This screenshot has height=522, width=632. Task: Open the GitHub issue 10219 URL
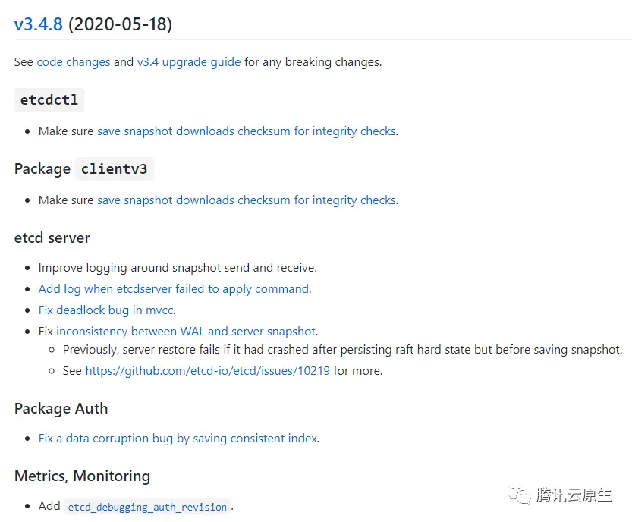tap(207, 371)
